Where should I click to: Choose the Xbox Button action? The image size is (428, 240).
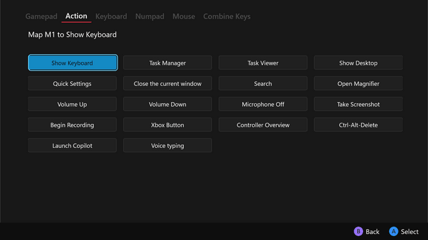coord(168,125)
